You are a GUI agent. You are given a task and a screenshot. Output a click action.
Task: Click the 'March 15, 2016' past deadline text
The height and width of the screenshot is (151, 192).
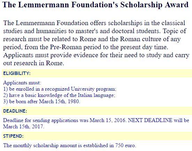click(108, 120)
